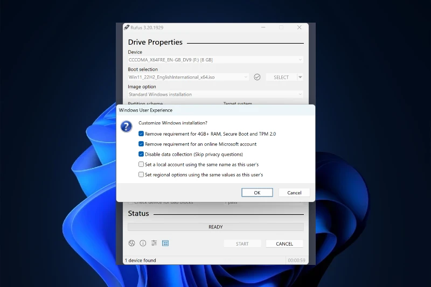Click the 'Image option' field label
This screenshot has width=431, height=287.
pos(142,87)
